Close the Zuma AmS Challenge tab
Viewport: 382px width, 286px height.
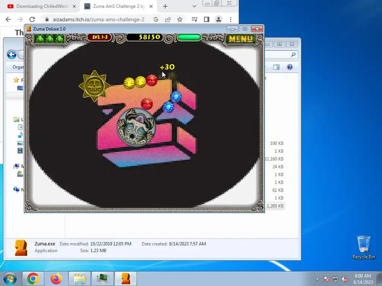pyautogui.click(x=151, y=6)
